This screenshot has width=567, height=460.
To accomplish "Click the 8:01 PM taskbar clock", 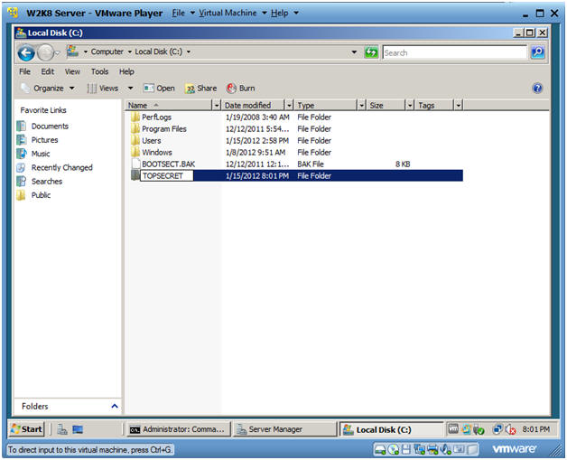I will tap(535, 429).
